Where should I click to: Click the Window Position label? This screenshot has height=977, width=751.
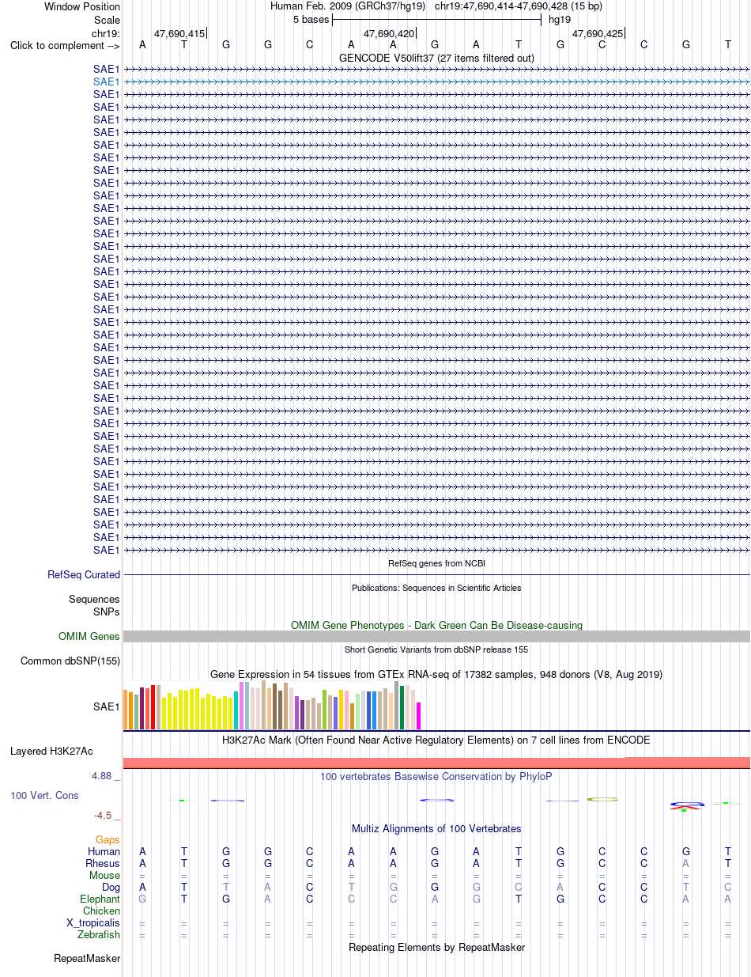pos(82,6)
